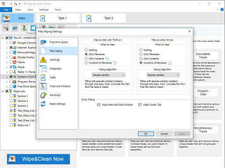The image size is (225, 168).
Task: Click thumbs-down icon next to SSD Only Contents
Action: [x=107, y=59]
